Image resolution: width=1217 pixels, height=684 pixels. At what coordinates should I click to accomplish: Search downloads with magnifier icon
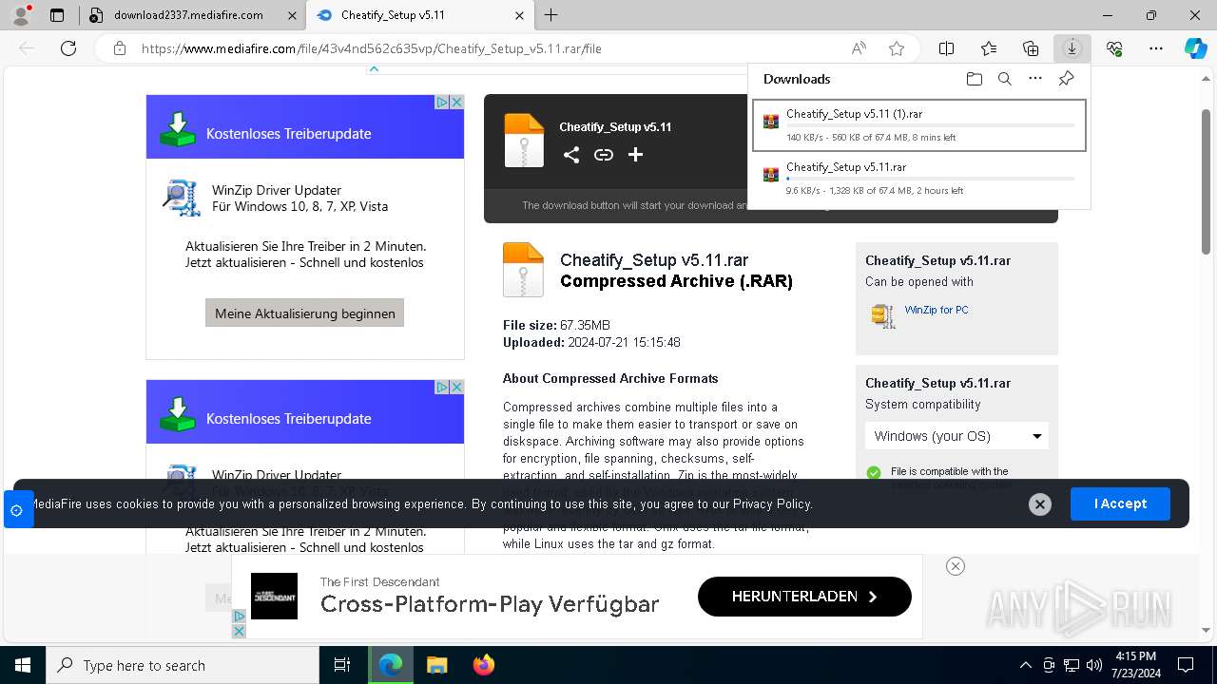point(1005,79)
